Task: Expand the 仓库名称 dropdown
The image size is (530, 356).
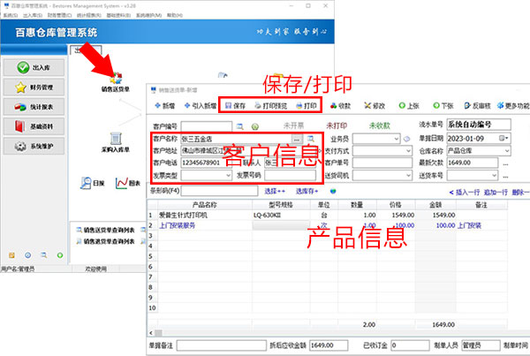Action: click(x=507, y=150)
